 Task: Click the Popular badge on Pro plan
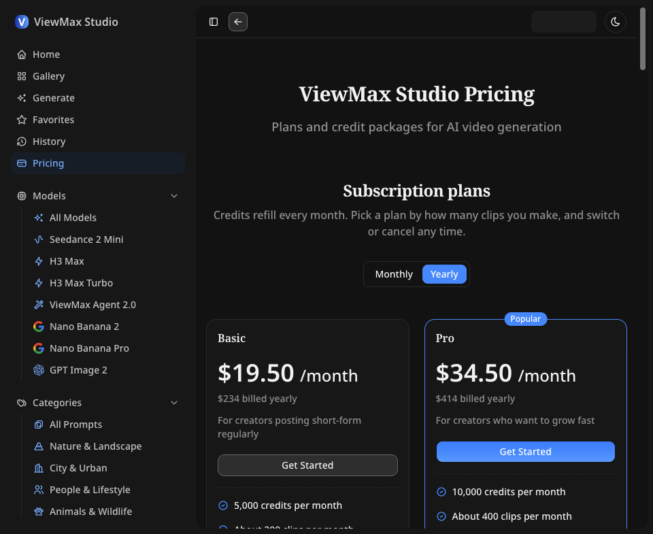click(526, 319)
